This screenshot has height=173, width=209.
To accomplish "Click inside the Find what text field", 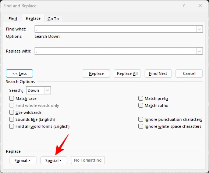I will [x=116, y=29].
